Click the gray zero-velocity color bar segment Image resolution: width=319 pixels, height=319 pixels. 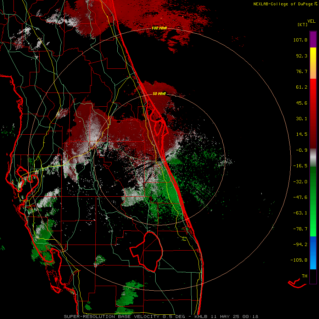pos(313,158)
